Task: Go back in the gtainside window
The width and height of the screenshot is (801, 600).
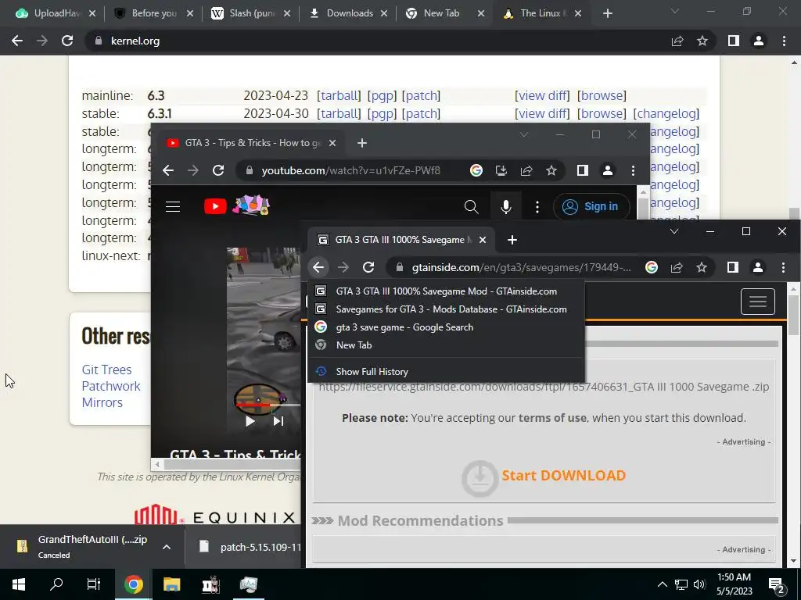Action: coord(318,267)
